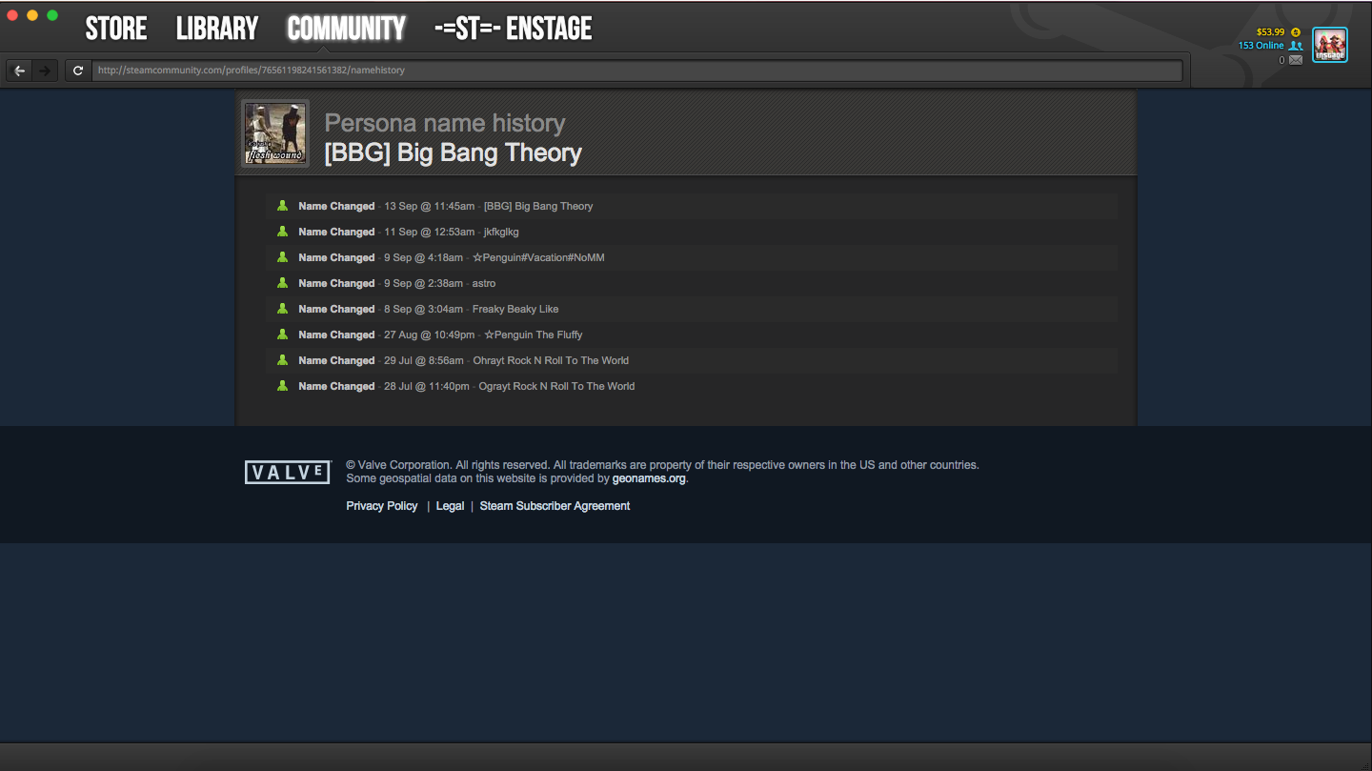The height and width of the screenshot is (771, 1372).
Task: Click the green person icon beside astro entry
Action: [x=282, y=283]
